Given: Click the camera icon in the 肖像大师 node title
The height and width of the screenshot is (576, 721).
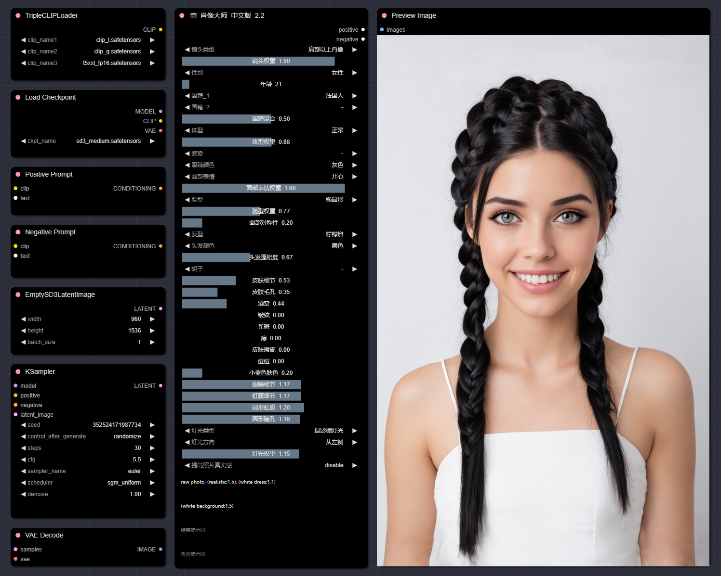Looking at the screenshot, I should tap(193, 15).
